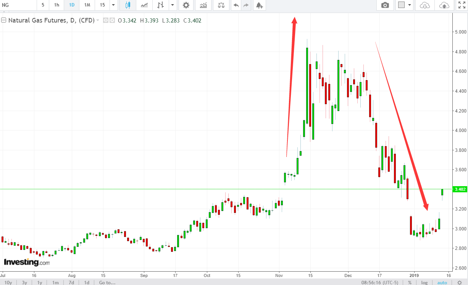Choose the bar chart style
The image size is (468, 285).
pyautogui.click(x=161, y=5)
